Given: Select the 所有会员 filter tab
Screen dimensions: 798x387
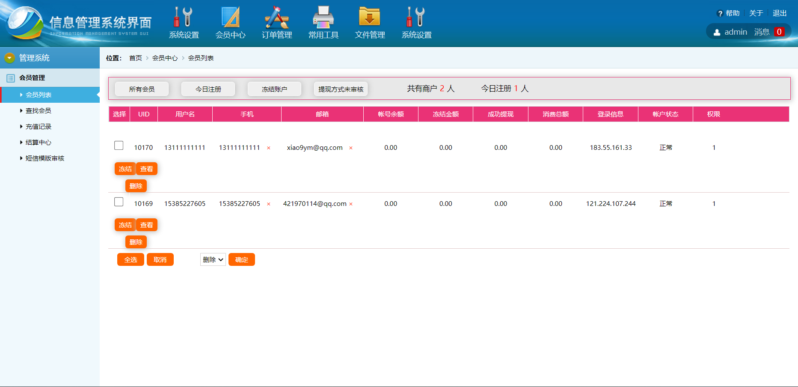Looking at the screenshot, I should click(142, 89).
